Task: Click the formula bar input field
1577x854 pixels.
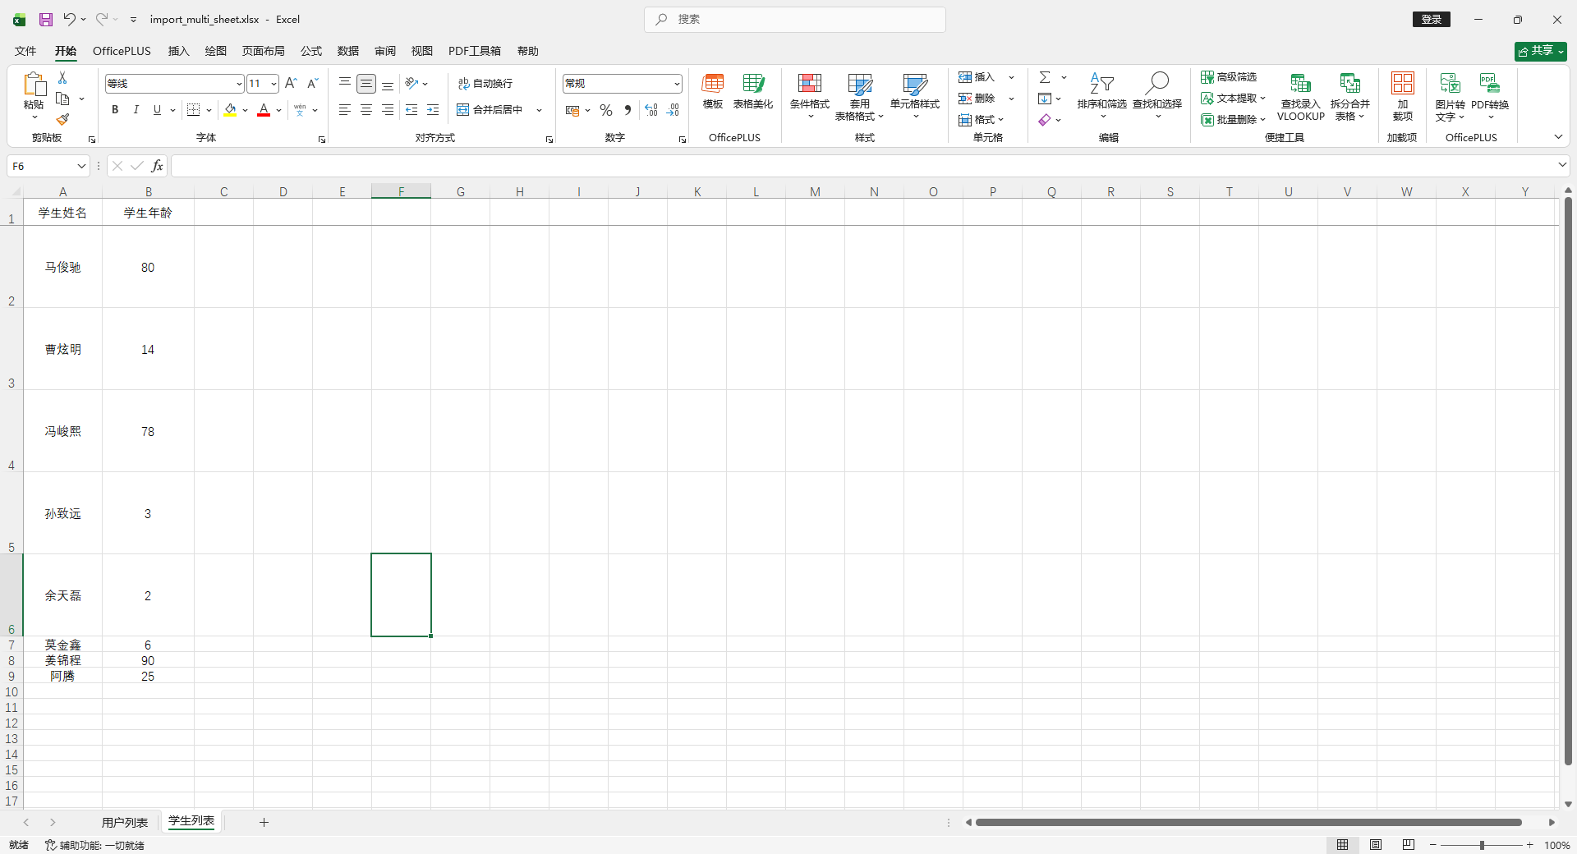Action: (x=862, y=167)
